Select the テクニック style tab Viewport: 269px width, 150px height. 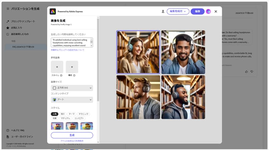pyautogui.click(x=83, y=114)
